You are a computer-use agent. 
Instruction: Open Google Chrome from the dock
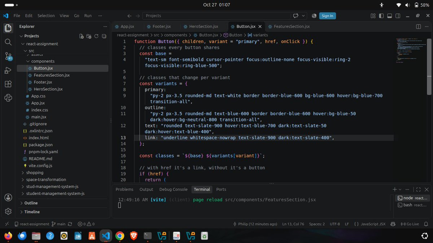(x=120, y=236)
